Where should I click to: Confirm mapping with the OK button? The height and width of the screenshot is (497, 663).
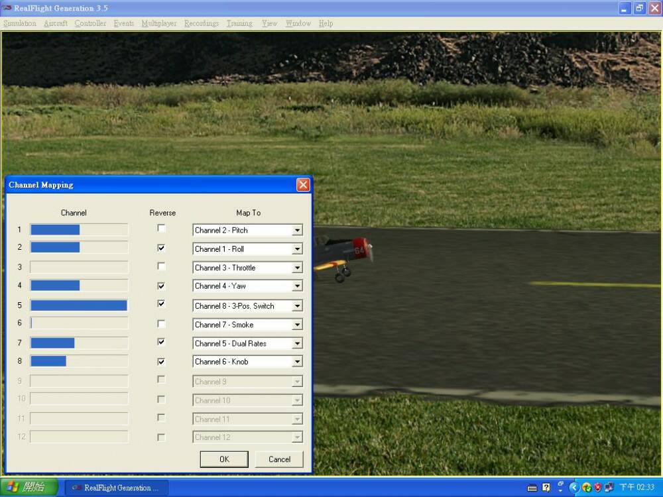224,459
